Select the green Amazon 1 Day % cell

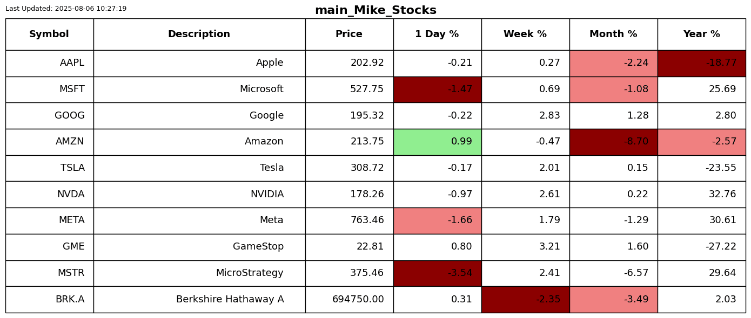(437, 142)
